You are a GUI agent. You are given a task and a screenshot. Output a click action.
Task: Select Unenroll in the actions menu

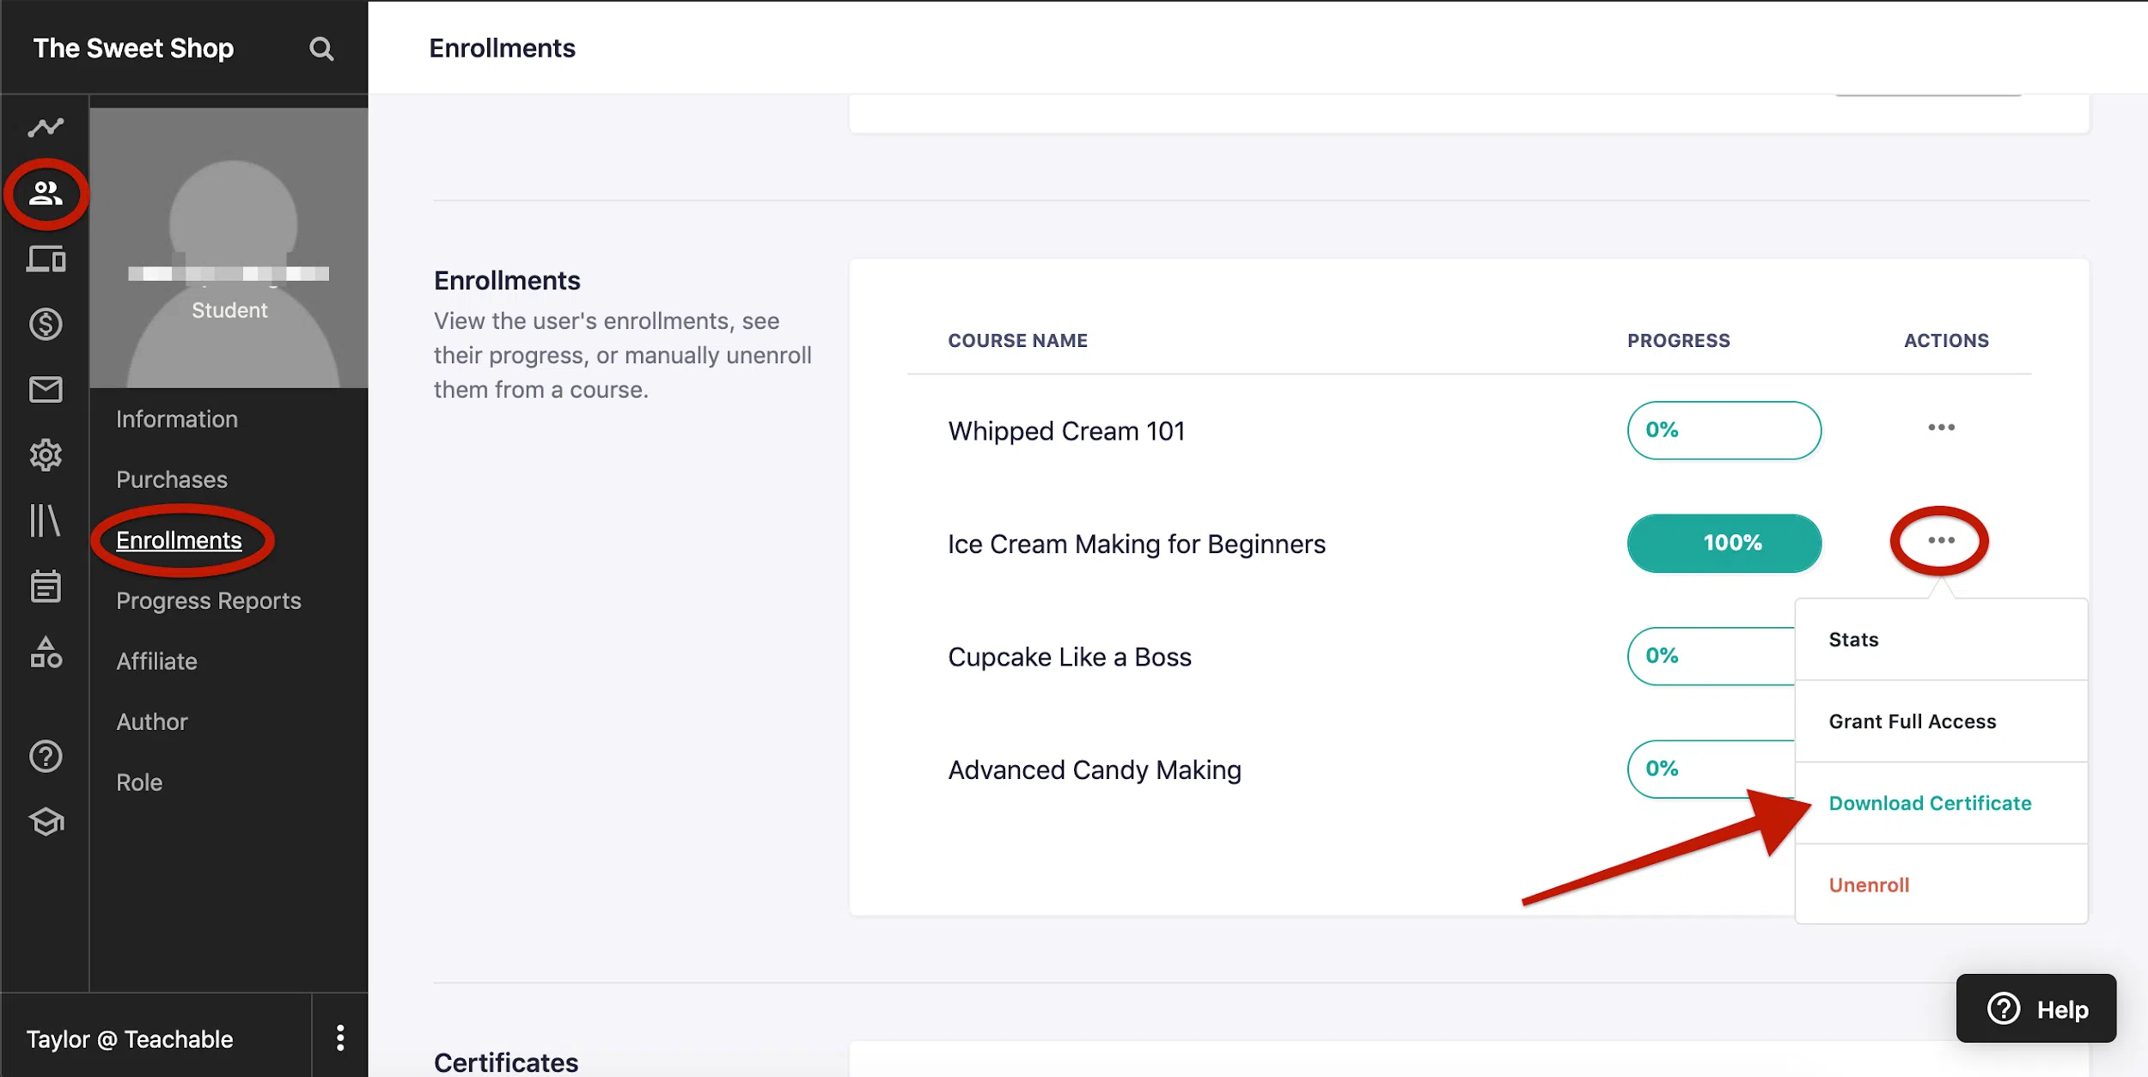click(1869, 885)
